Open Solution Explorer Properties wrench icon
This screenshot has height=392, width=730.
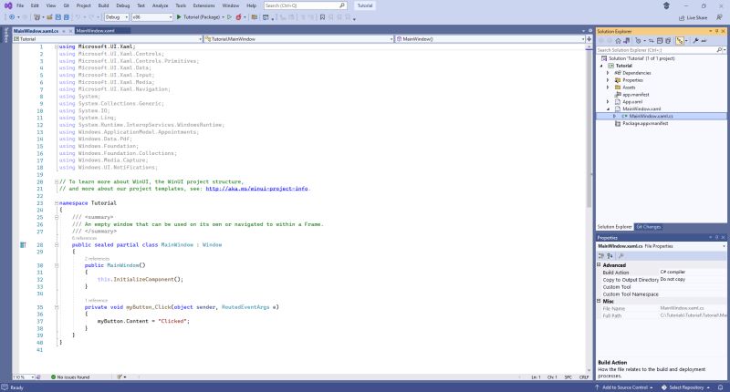[x=695, y=41]
